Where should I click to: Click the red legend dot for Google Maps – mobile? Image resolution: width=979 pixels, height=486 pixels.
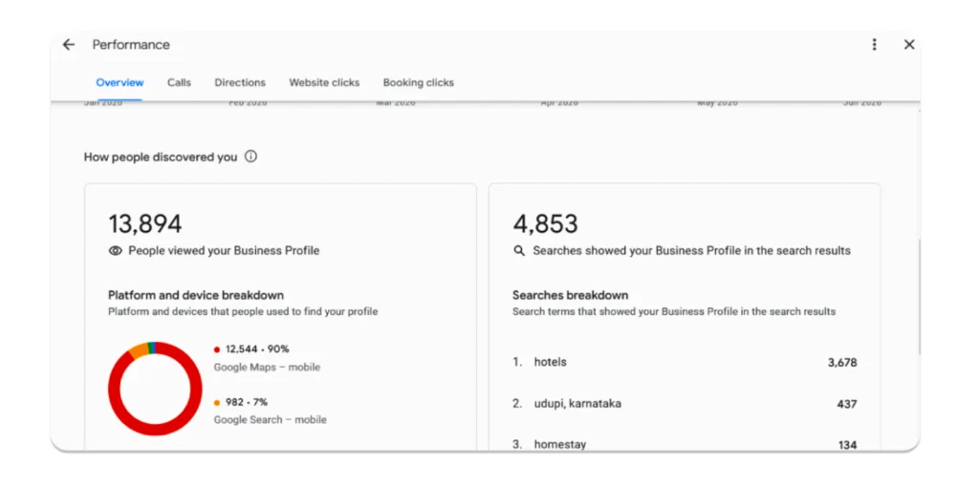coord(217,350)
